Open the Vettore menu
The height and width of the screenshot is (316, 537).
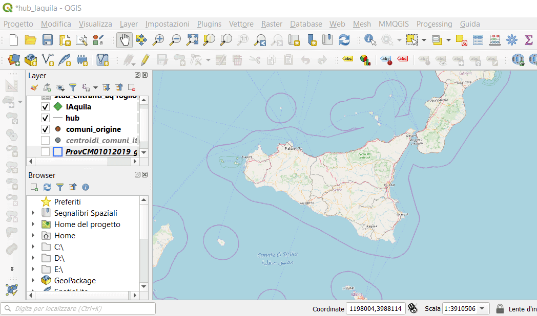[x=241, y=24]
